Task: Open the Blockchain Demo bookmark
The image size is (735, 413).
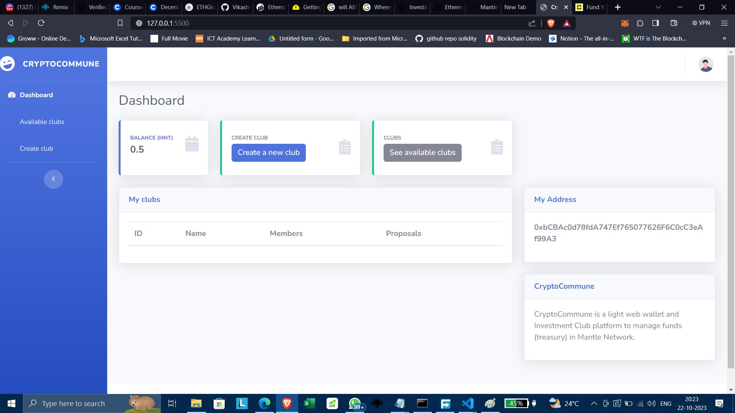Action: [x=513, y=38]
